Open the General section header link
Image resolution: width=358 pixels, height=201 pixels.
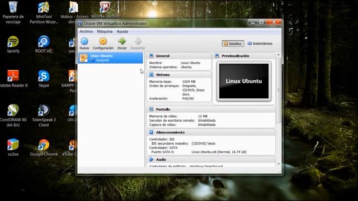163,56
